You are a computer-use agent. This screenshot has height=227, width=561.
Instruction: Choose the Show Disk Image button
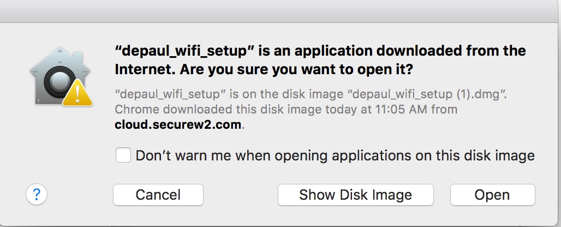point(356,195)
